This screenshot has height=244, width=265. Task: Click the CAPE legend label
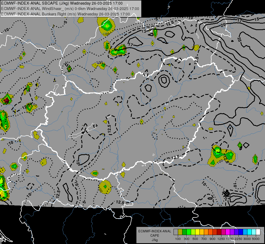(x=155, y=236)
